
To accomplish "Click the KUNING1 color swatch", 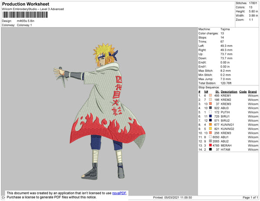I will (211, 124).
